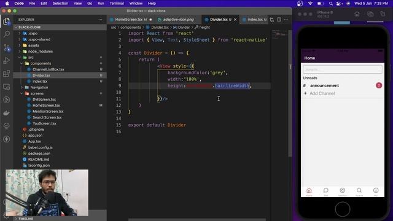This screenshot has height=221, width=393.
Task: Open MentionScreen.tsx in the explorer
Action: (48, 112)
